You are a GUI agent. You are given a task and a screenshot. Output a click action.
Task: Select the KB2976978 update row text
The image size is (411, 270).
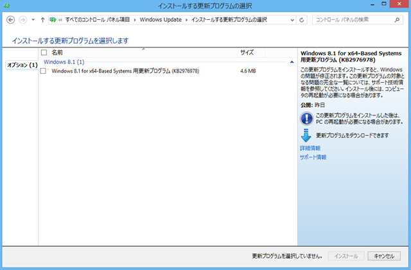[x=125, y=71]
